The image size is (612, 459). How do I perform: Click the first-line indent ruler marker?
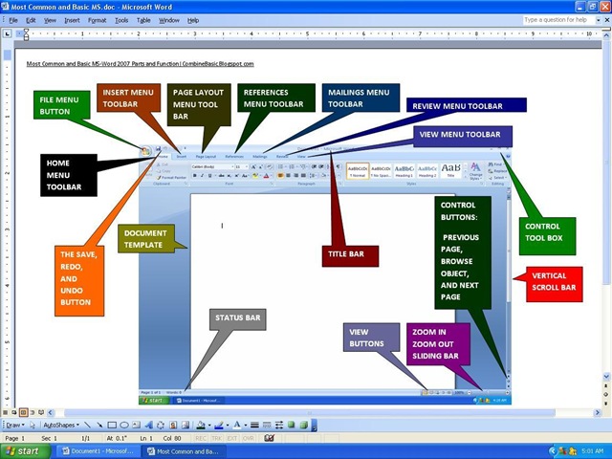click(26, 32)
